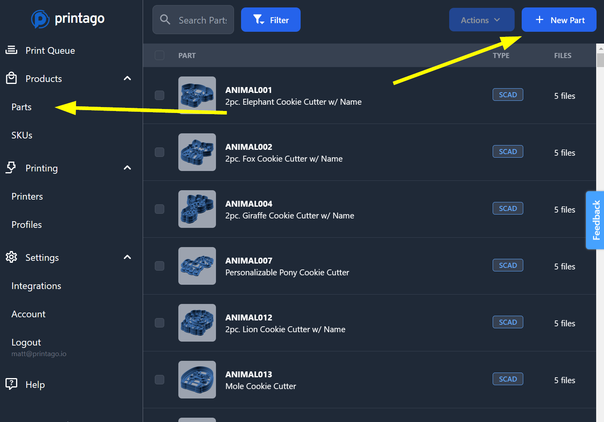Collapse the Printing section chevron
Image resolution: width=604 pixels, height=422 pixels.
127,168
